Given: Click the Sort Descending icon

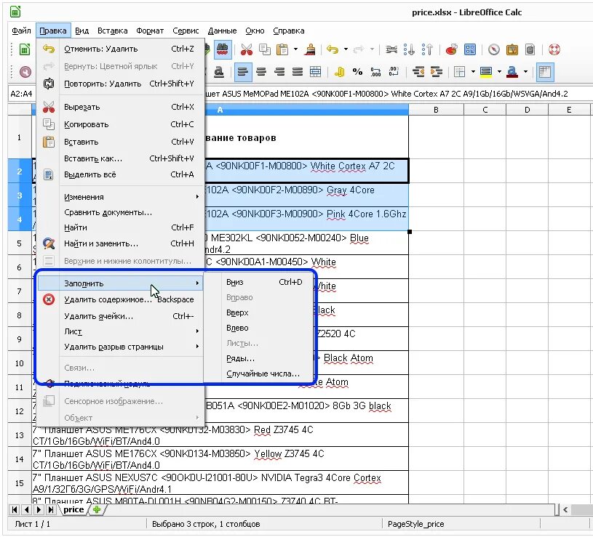Looking at the screenshot, I should click(x=427, y=49).
